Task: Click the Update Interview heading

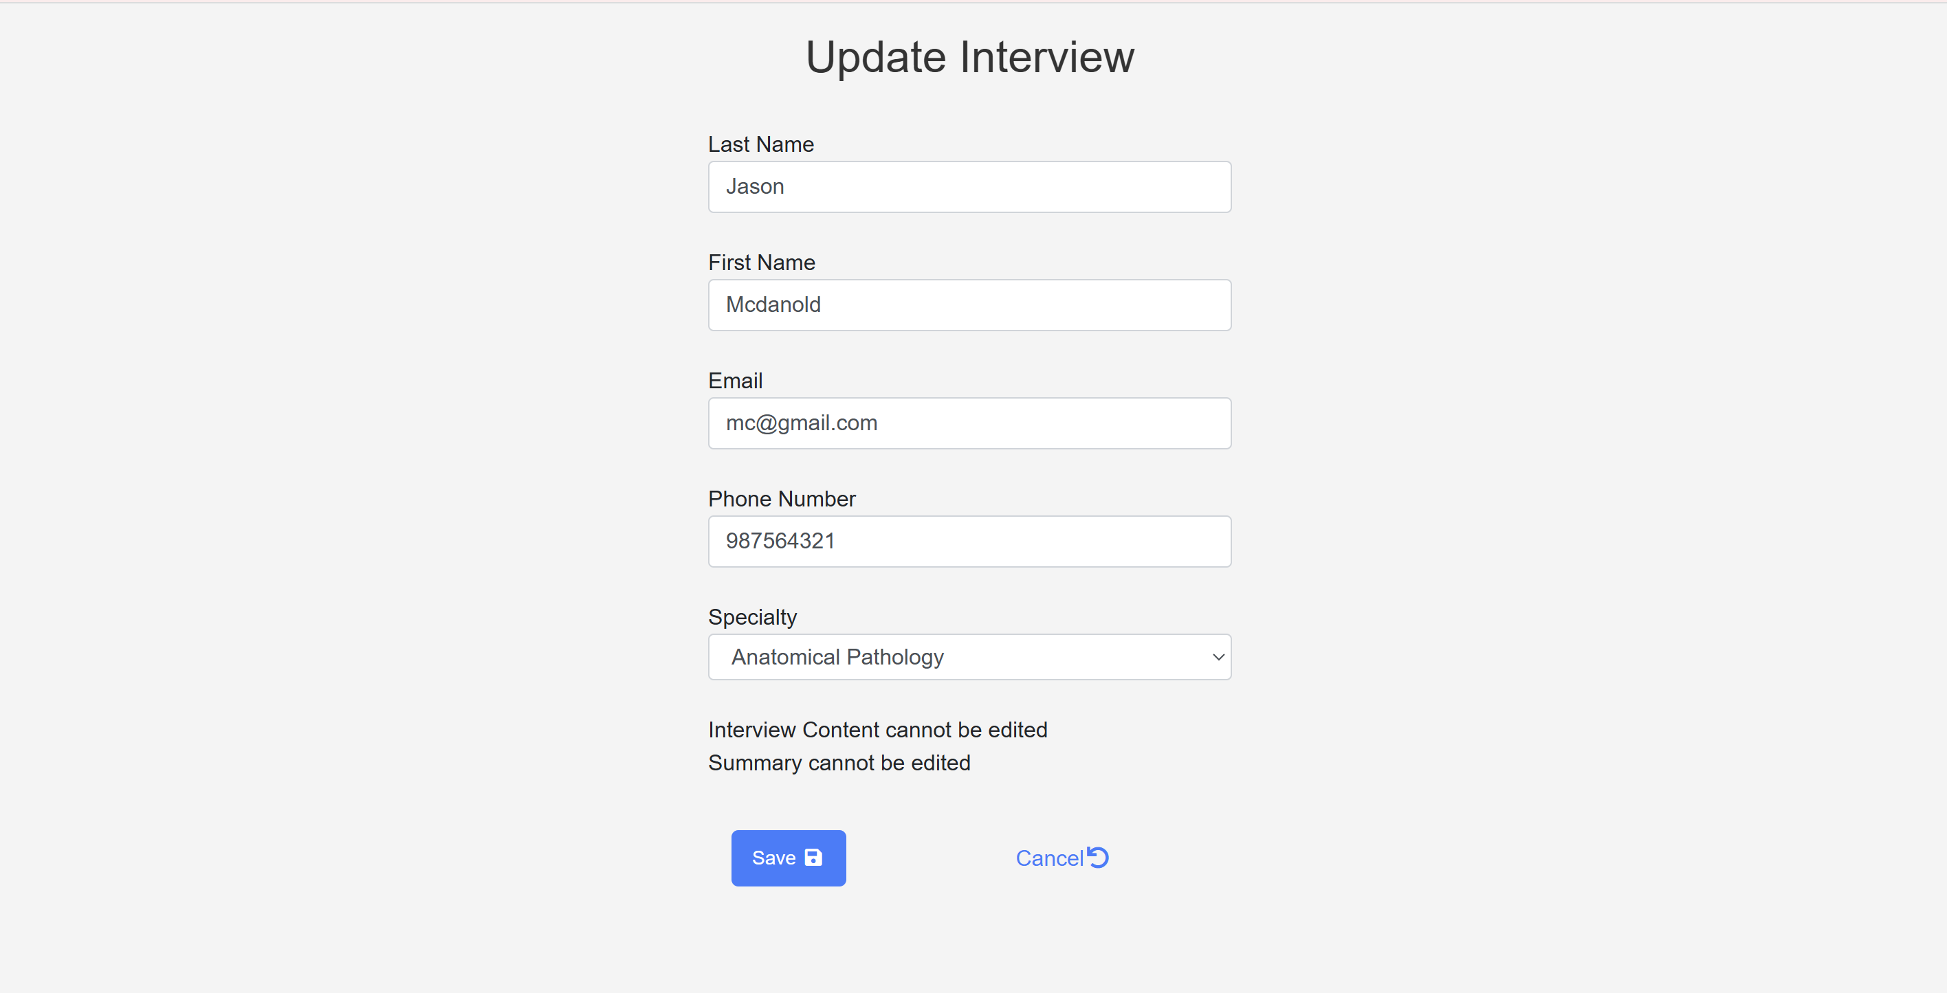Action: click(970, 56)
